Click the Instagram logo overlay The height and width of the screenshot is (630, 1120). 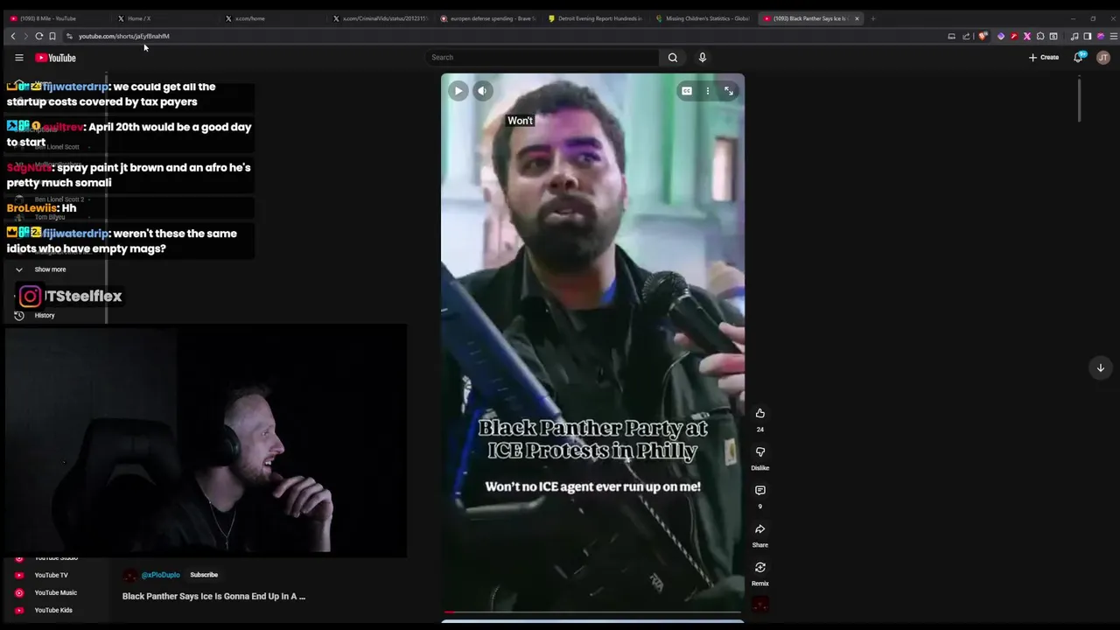point(31,297)
